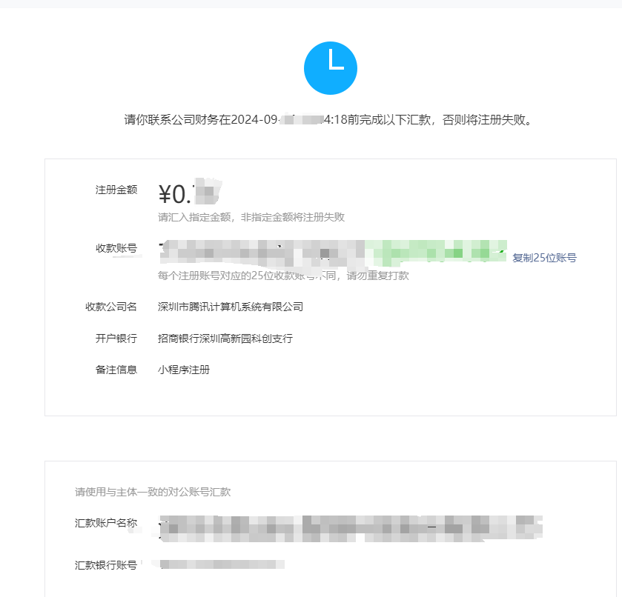Click the 注册金额 label
The width and height of the screenshot is (622, 597).
116,190
